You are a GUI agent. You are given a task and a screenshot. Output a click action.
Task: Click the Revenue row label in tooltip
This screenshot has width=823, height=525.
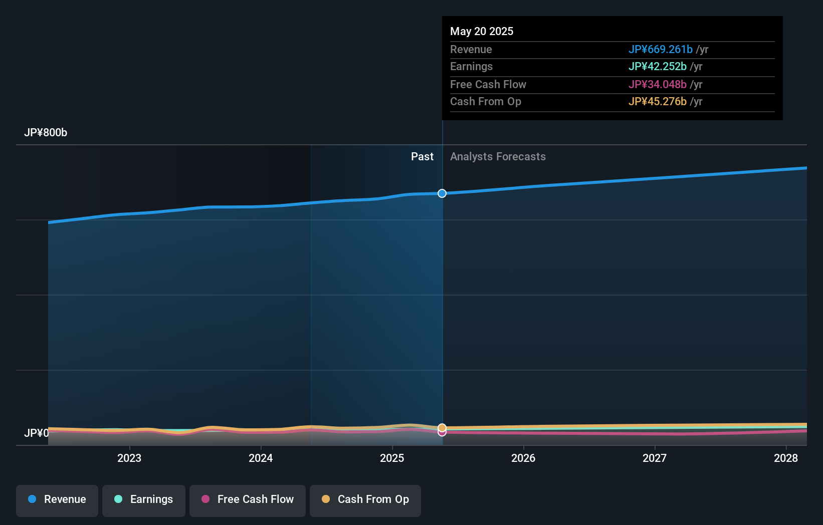coord(471,50)
